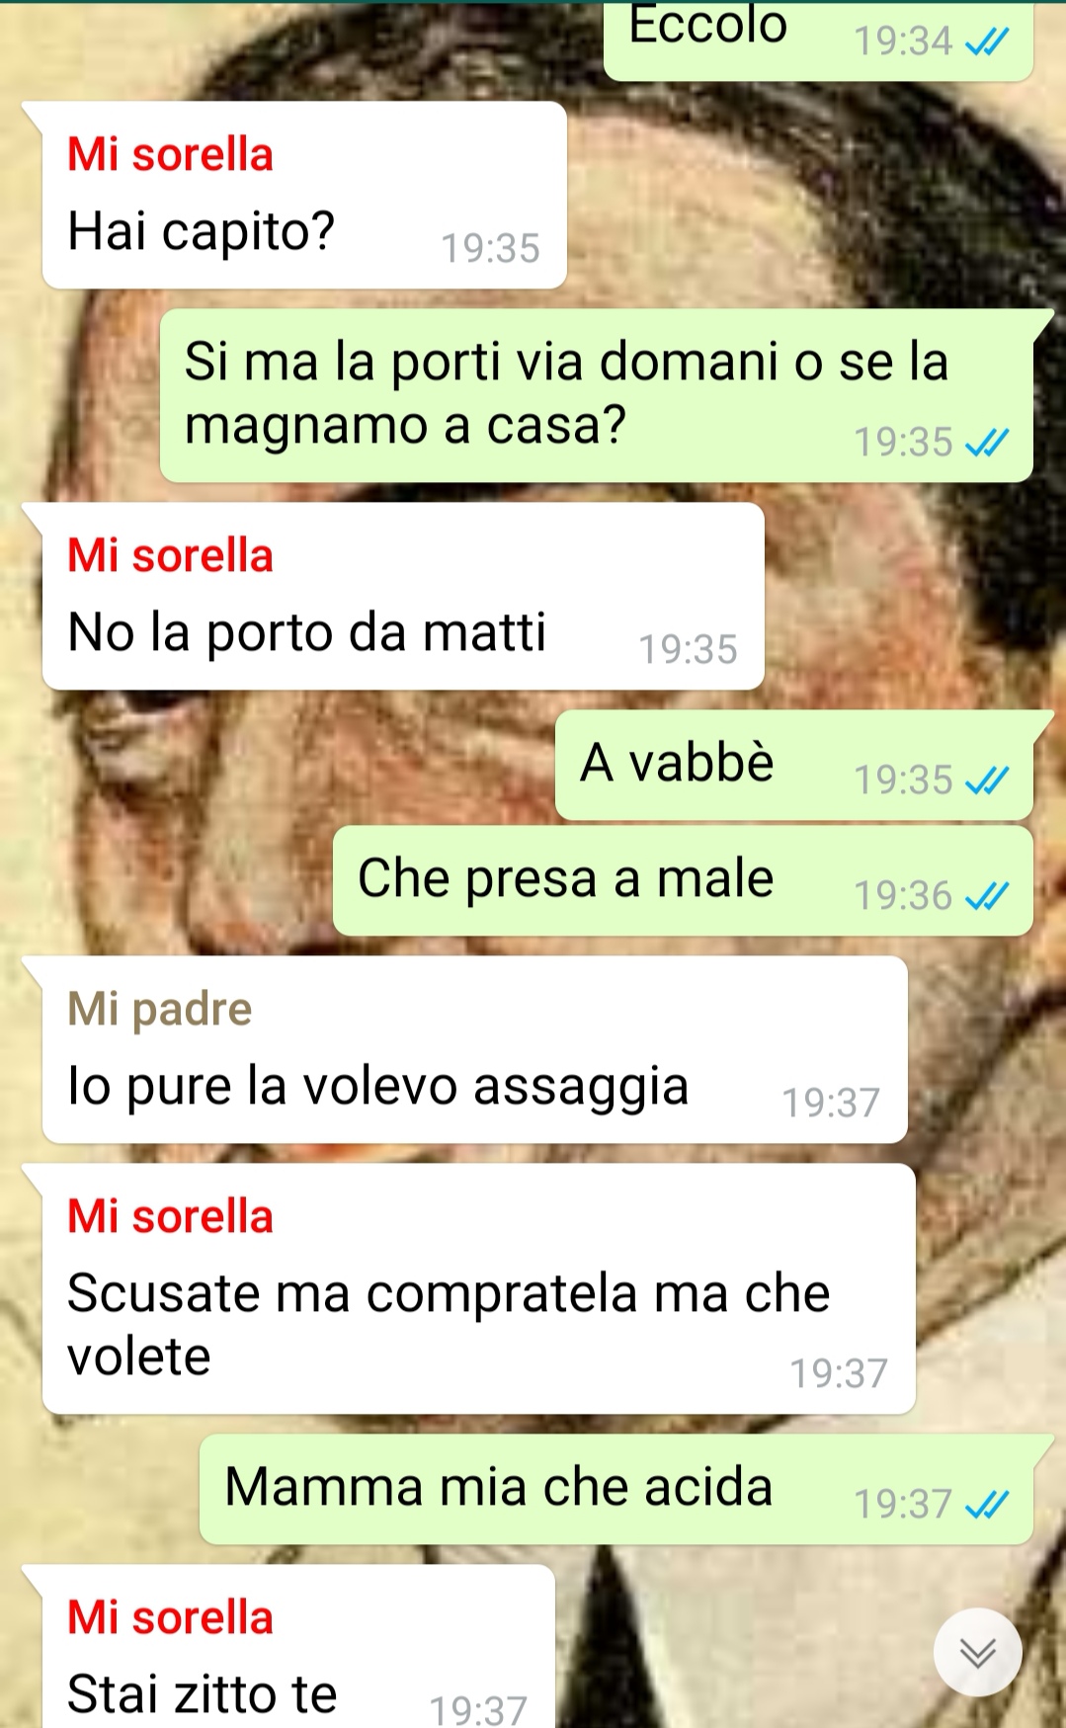Tap 'Mi sorella' name above 'Scusate ma compratela'
This screenshot has height=1728, width=1066.
(x=170, y=1216)
